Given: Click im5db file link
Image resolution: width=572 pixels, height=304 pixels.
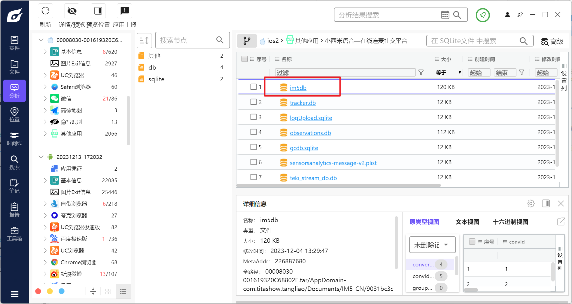Looking at the screenshot, I should point(298,87).
